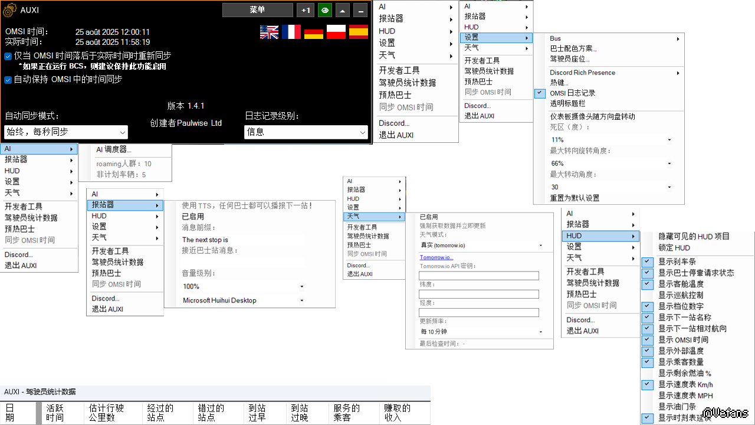Click the 菜单 button

(x=257, y=10)
